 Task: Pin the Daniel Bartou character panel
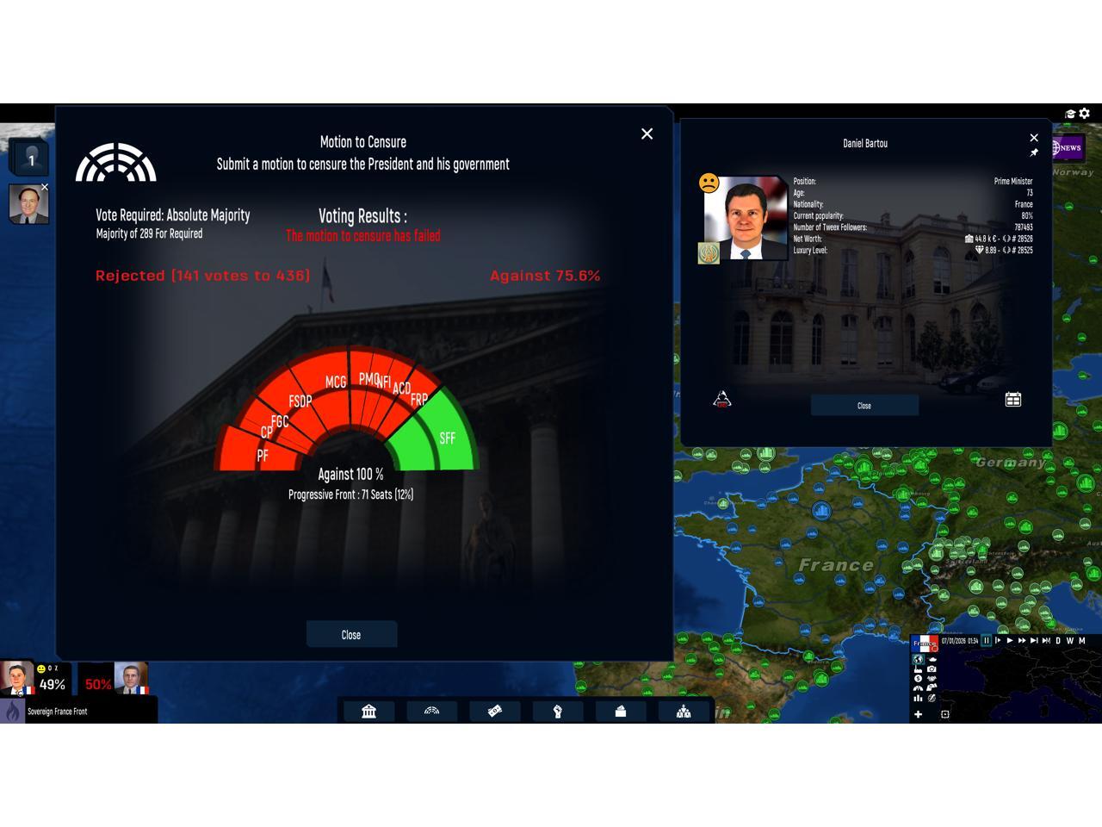(1034, 152)
